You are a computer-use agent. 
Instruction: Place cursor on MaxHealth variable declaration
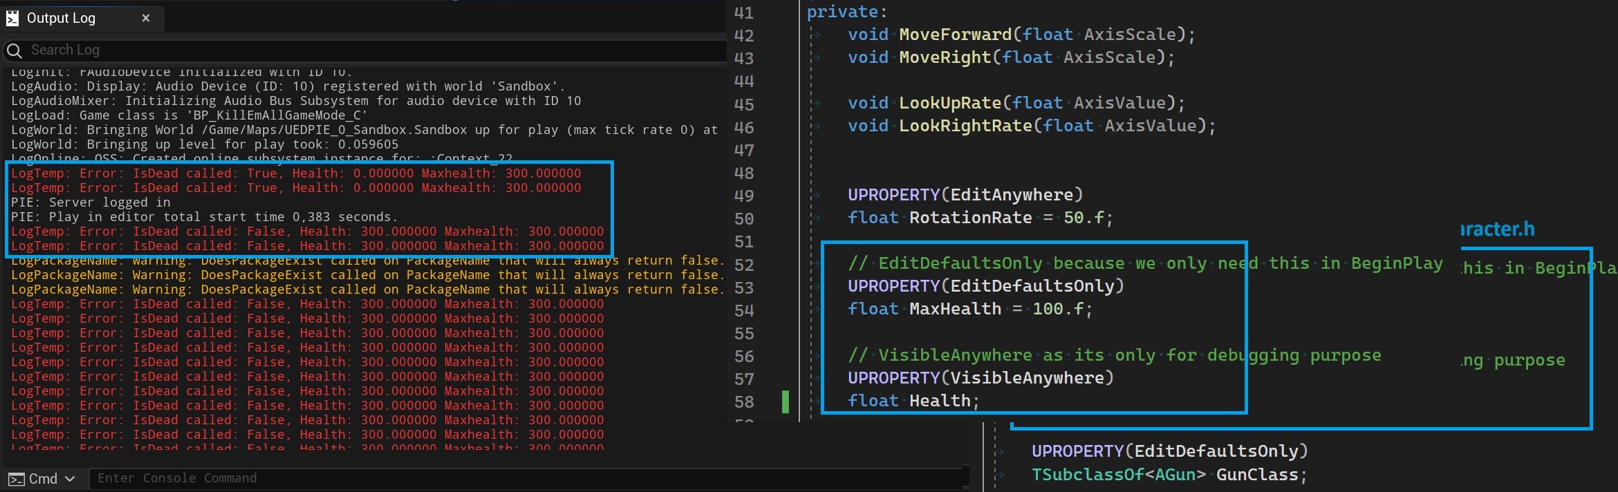[954, 309]
